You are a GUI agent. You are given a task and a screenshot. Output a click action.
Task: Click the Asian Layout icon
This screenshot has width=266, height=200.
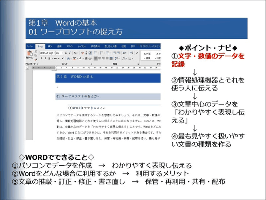tap(125, 53)
